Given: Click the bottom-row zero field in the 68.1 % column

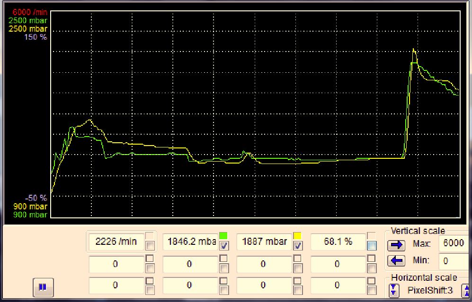Looking at the screenshot, I should (x=338, y=285).
